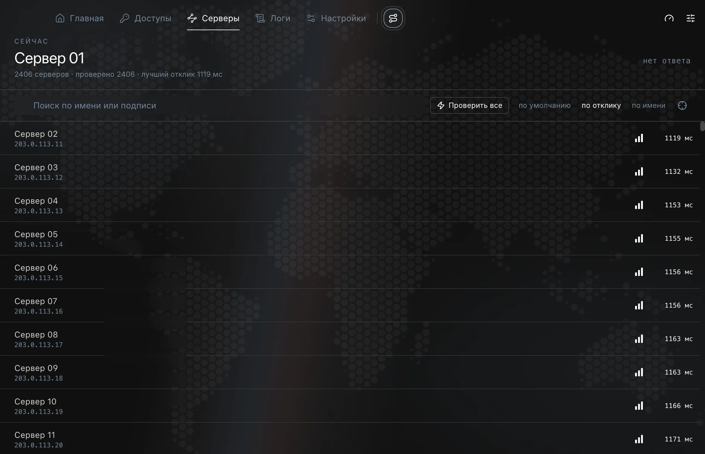Click the signal bars icon for Сервер 11
The image size is (705, 454).
pos(639,439)
